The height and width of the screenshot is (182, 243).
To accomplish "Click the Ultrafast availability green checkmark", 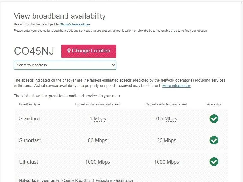I will (214, 162).
